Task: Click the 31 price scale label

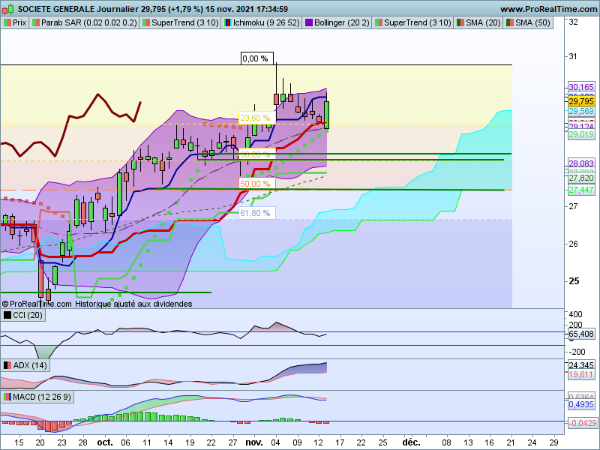Action: [573, 56]
